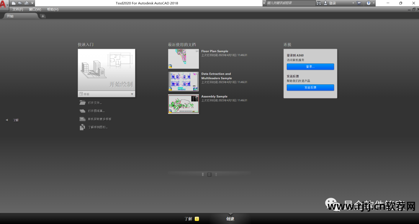Expand the arrow beside the search box

[x=264, y=3]
